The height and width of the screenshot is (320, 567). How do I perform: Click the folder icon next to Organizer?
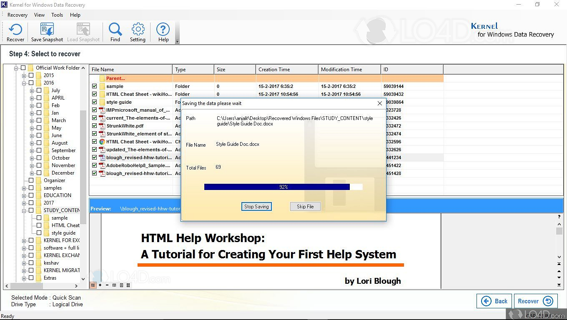pos(39,180)
